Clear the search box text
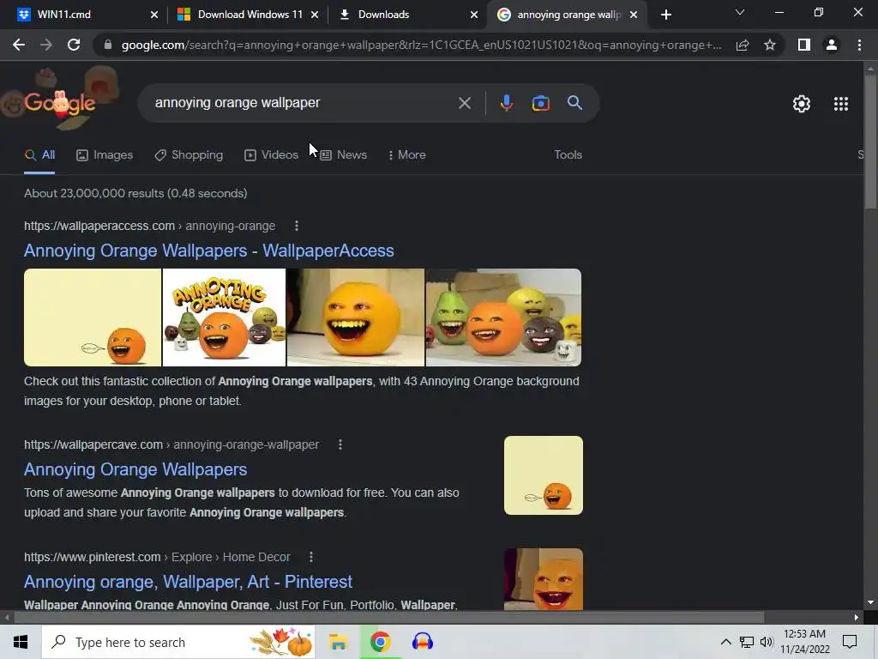This screenshot has width=878, height=659. coord(464,103)
